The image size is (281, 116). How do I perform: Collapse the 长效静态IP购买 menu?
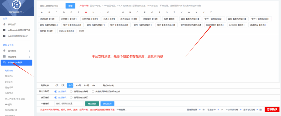[x=16, y=63]
